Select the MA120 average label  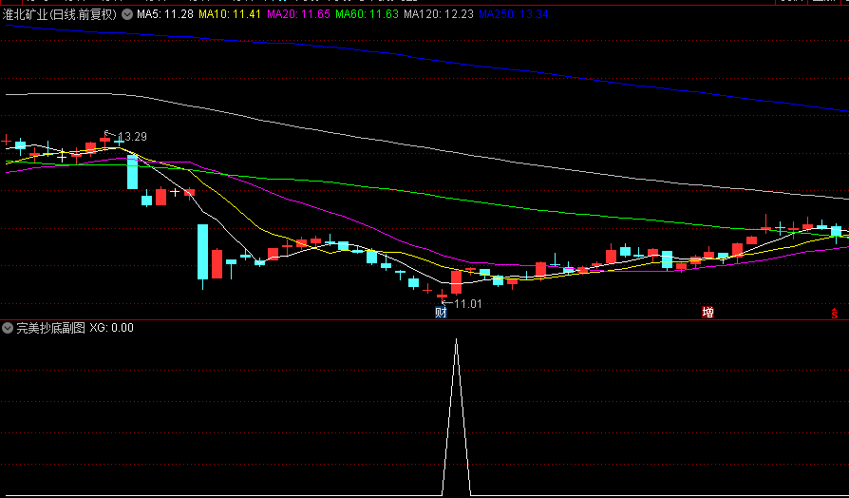437,14
